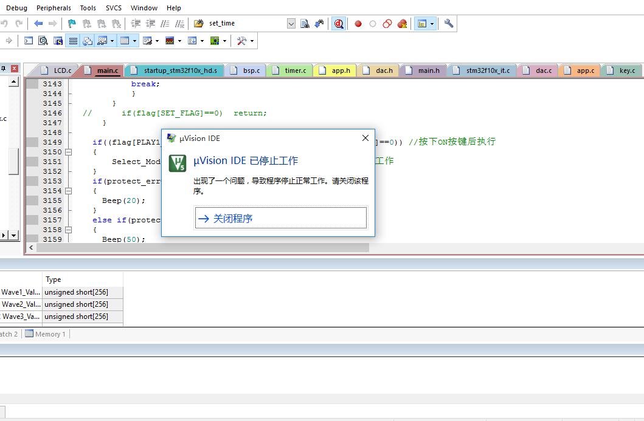644x421 pixels.
Task: Comment out the selection icon
Action: [165, 23]
